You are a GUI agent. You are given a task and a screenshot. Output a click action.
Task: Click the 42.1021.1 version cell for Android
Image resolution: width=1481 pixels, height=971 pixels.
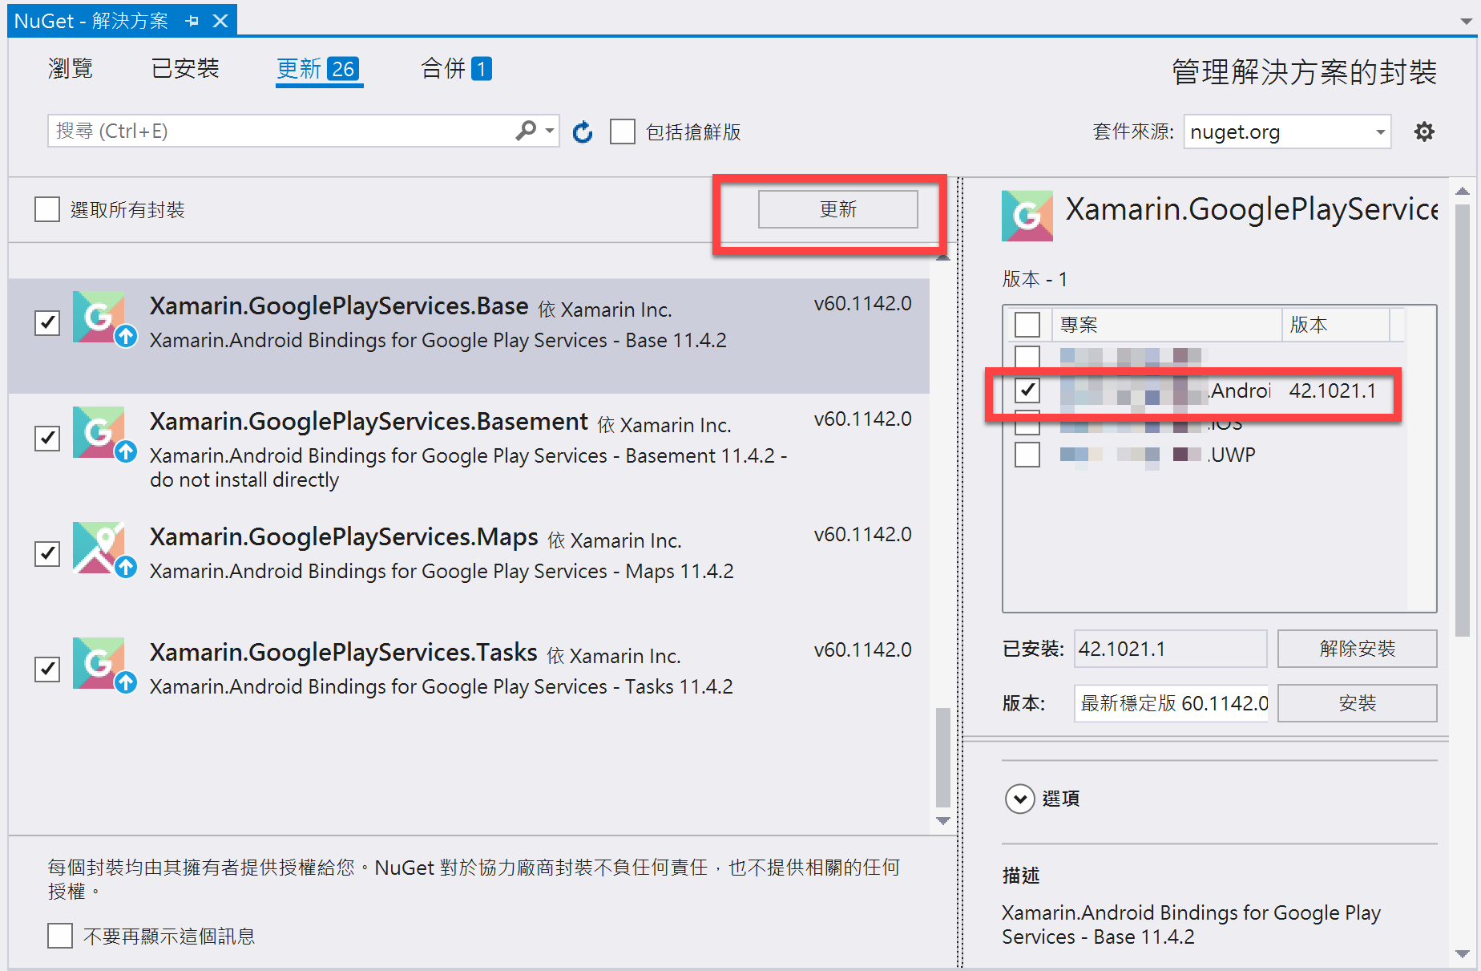pyautogui.click(x=1332, y=390)
